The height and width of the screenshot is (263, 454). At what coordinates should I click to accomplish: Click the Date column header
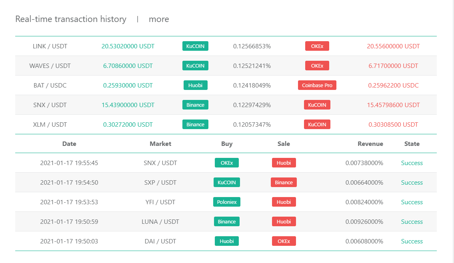[69, 143]
